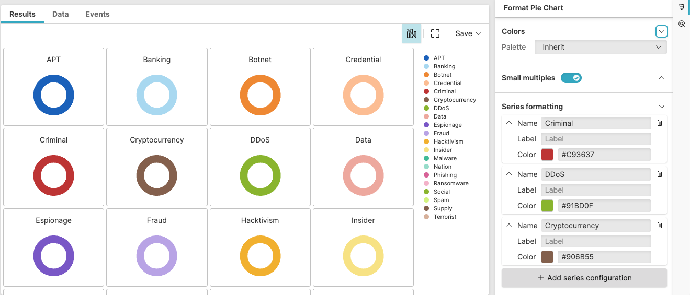Open the Criminal red color swatch

pos(547,155)
